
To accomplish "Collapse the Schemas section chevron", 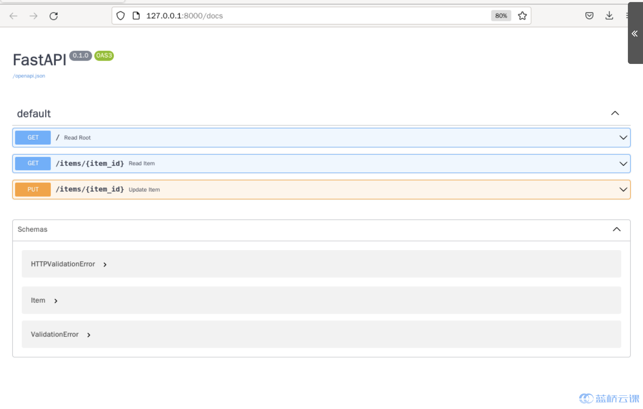I will click(617, 229).
